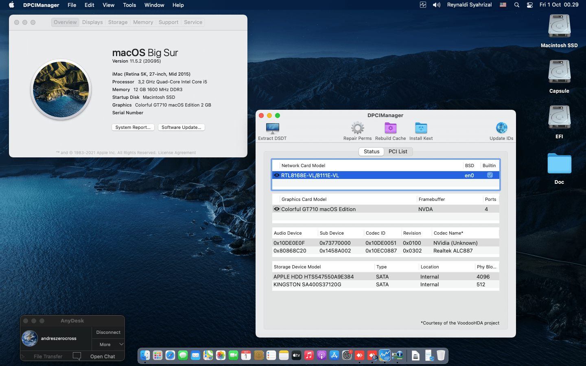Image resolution: width=586 pixels, height=366 pixels.
Task: Click the volume icon in menu bar
Action: [436, 5]
